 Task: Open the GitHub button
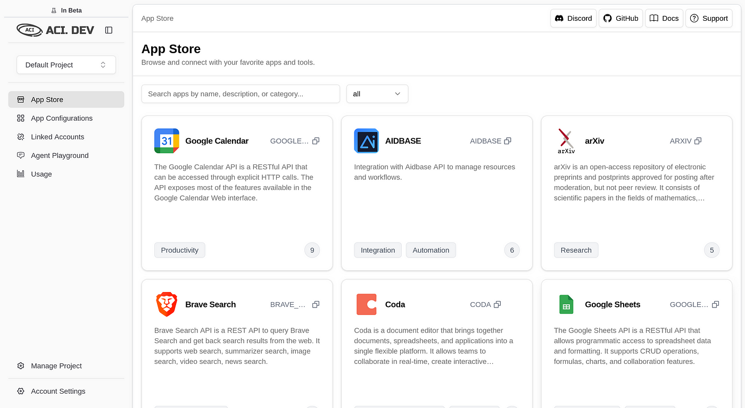621,18
